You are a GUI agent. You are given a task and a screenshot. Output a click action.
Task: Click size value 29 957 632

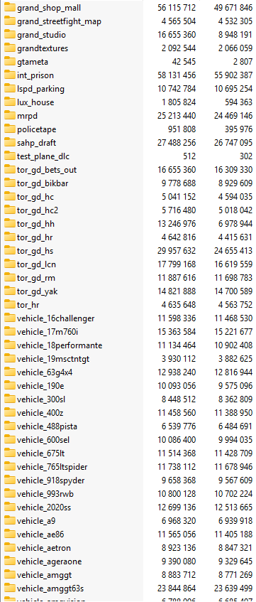tap(177, 251)
